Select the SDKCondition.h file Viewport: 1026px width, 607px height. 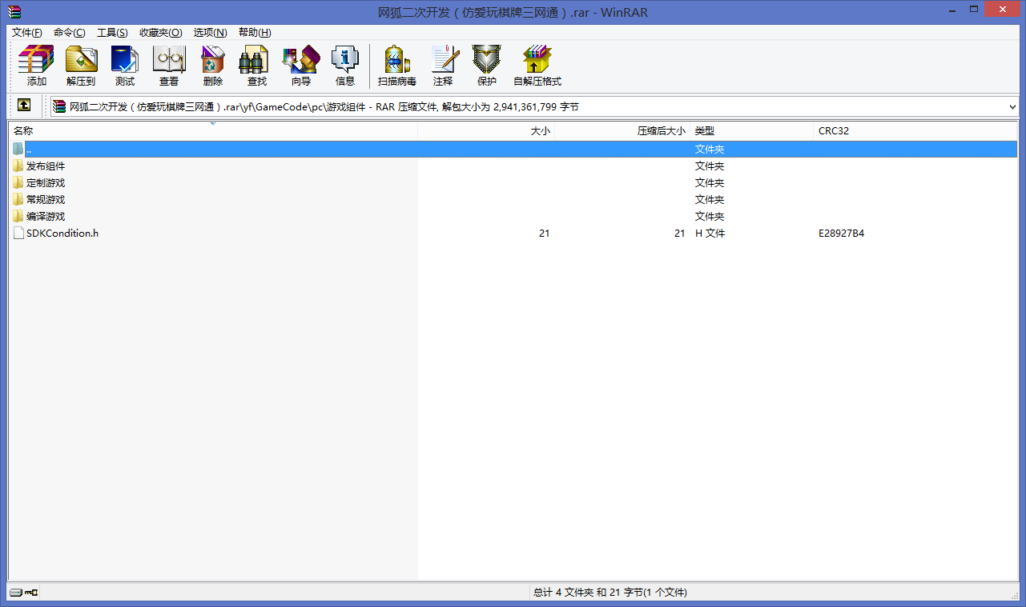62,234
